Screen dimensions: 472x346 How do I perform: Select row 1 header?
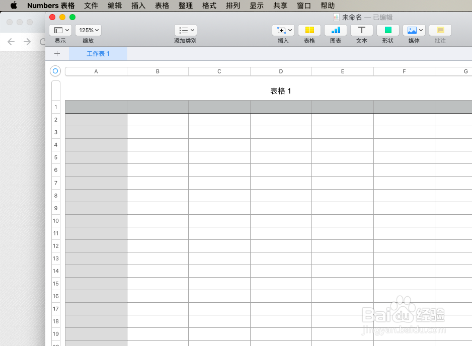(56, 107)
